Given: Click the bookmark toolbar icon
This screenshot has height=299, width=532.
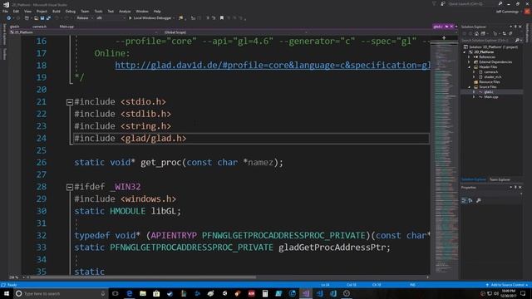Looking at the screenshot, I should [222, 18].
